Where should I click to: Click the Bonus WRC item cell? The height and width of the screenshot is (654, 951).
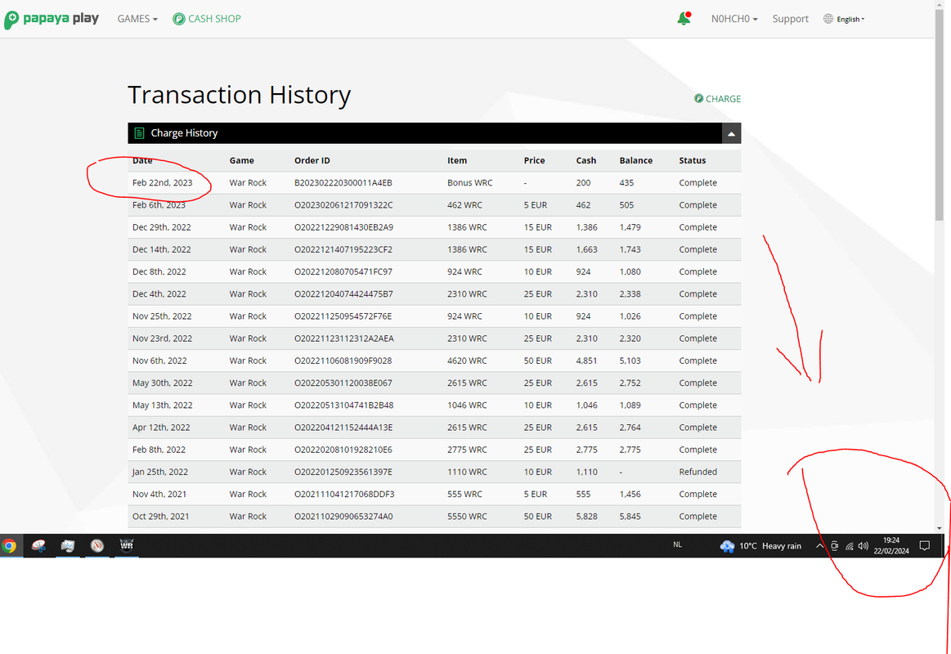click(469, 182)
